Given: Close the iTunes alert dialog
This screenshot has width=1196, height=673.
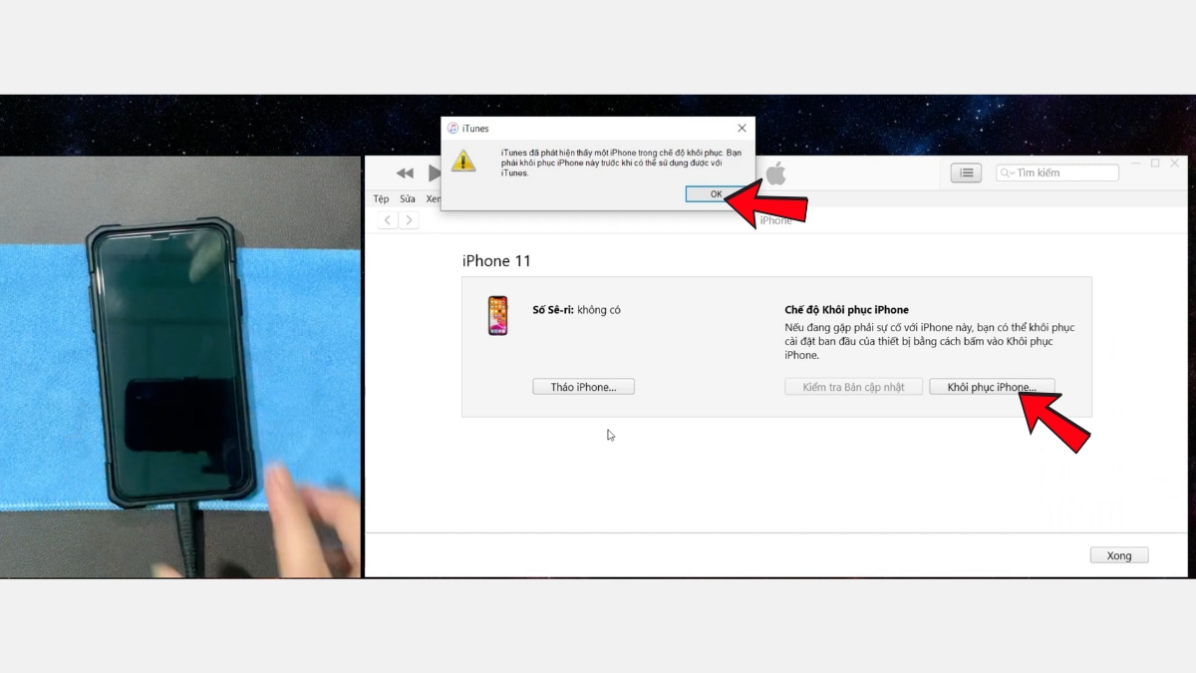Looking at the screenshot, I should point(742,129).
